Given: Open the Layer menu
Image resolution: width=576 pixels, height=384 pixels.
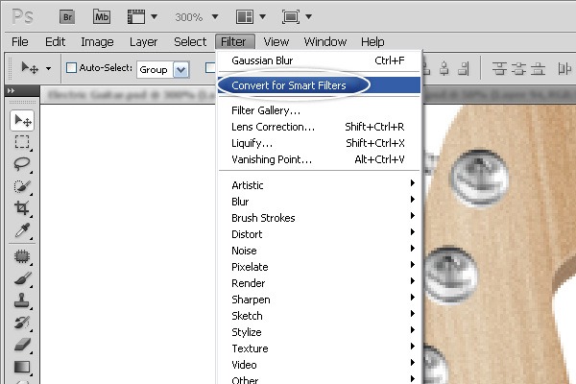Looking at the screenshot, I should (143, 42).
